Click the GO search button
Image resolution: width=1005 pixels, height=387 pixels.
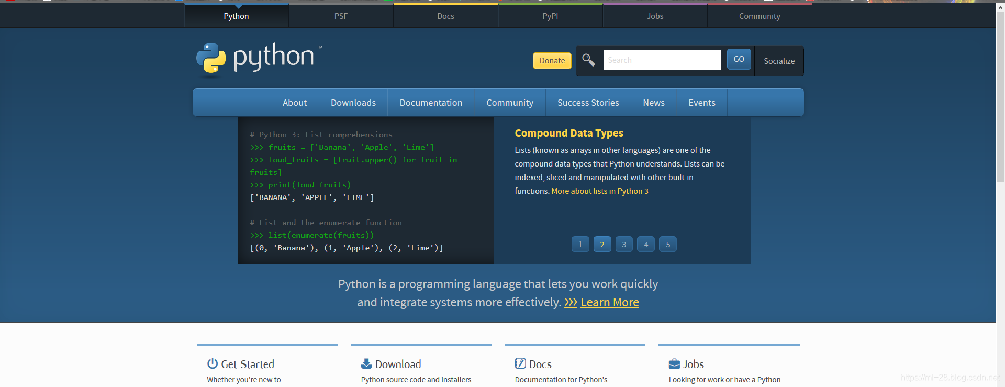739,59
